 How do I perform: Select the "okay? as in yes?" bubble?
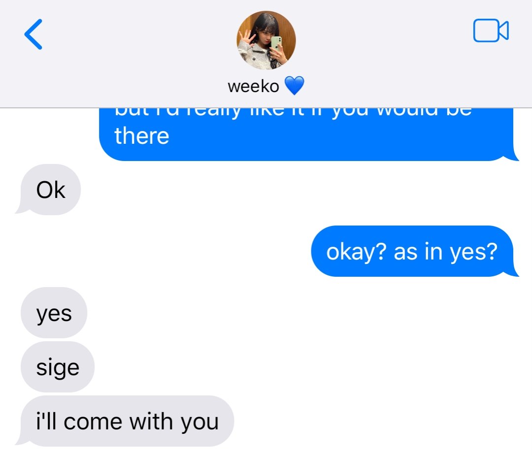412,251
